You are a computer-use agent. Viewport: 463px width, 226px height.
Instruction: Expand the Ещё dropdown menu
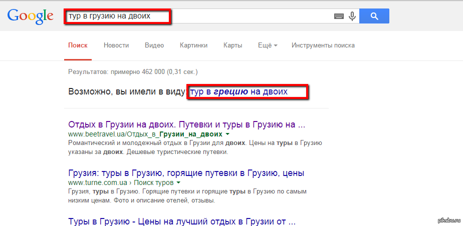(268, 45)
